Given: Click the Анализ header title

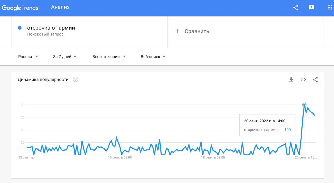Looking at the screenshot, I should [x=60, y=7].
